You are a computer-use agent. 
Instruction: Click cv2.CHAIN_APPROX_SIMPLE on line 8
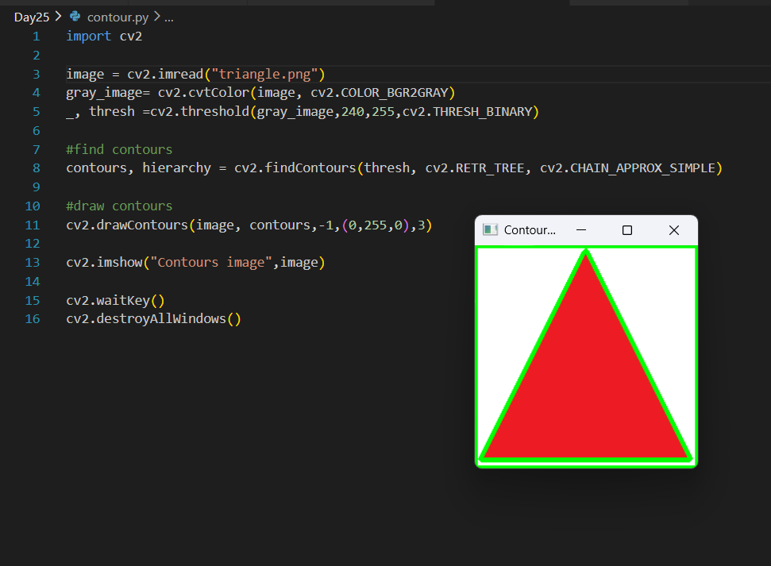click(x=627, y=168)
